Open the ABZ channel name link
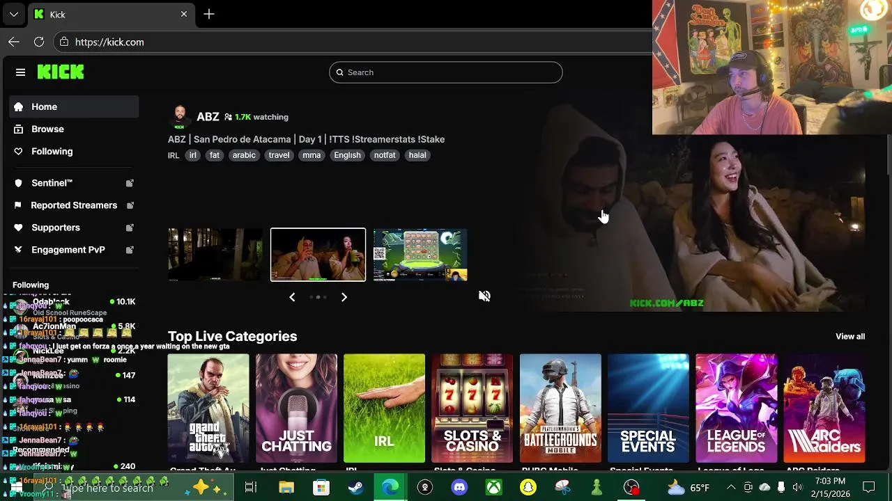This screenshot has height=501, width=892. click(208, 117)
